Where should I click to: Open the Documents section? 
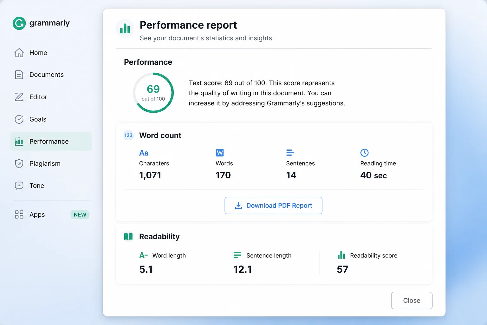coord(51,75)
